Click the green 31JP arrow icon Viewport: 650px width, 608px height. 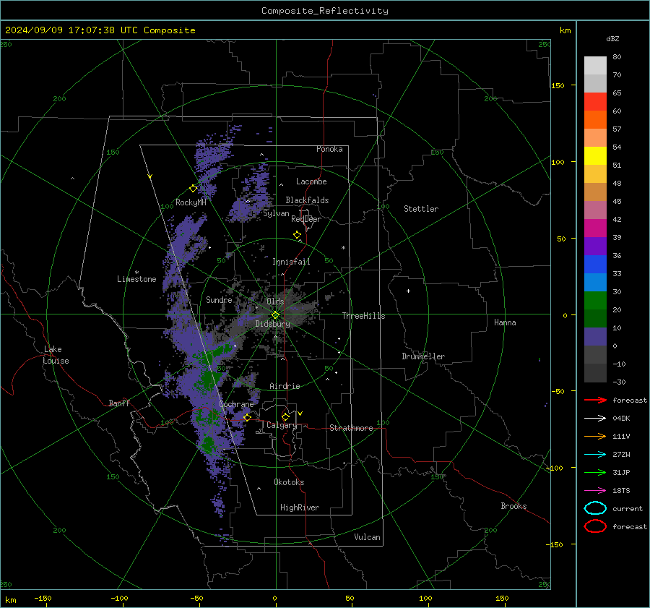pos(595,472)
